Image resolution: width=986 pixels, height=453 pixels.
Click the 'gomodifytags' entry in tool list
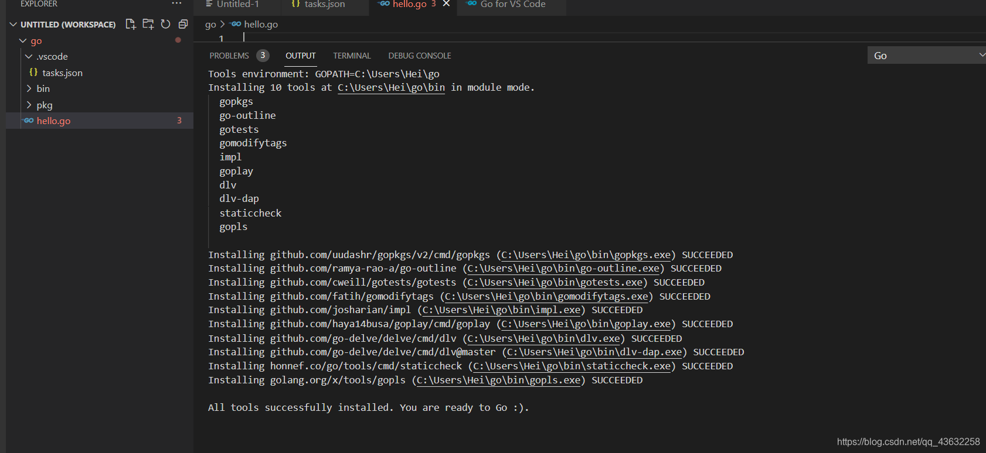(x=253, y=143)
